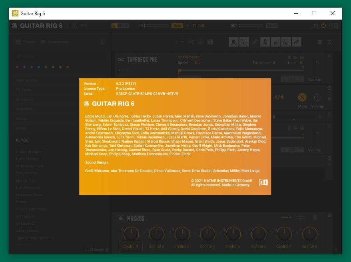The height and width of the screenshot is (262, 351).
Task: Click the Control 4 label
Action: pos(207,246)
